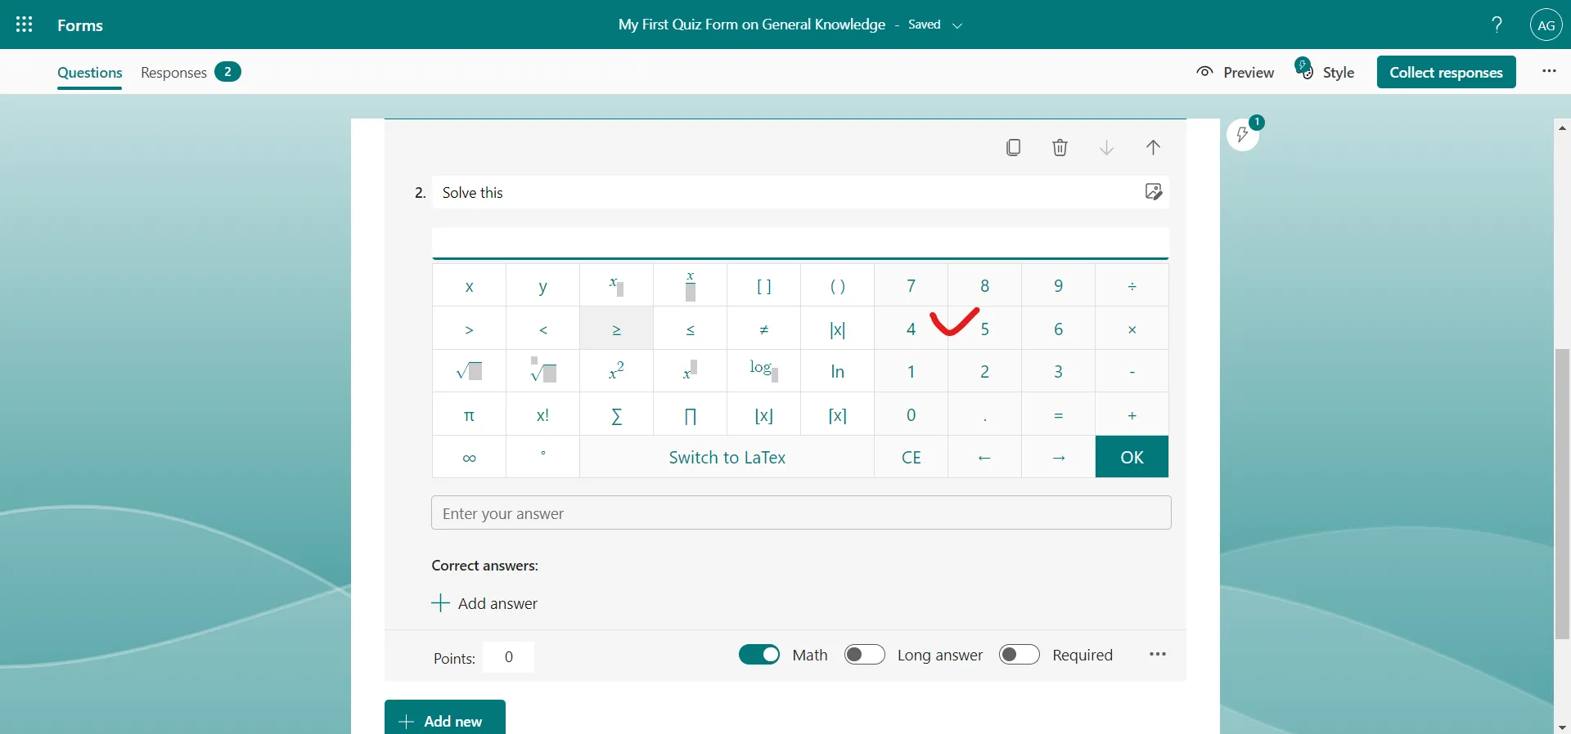Open the app launcher waffle icon
Viewport: 1571px width, 734px height.
tap(25, 25)
